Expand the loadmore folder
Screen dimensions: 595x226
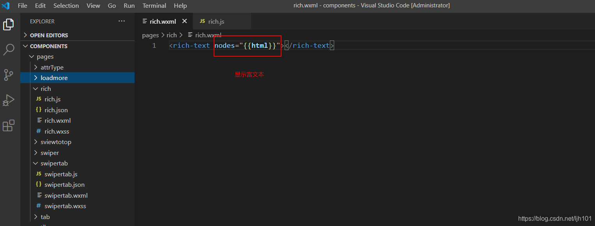[77, 78]
